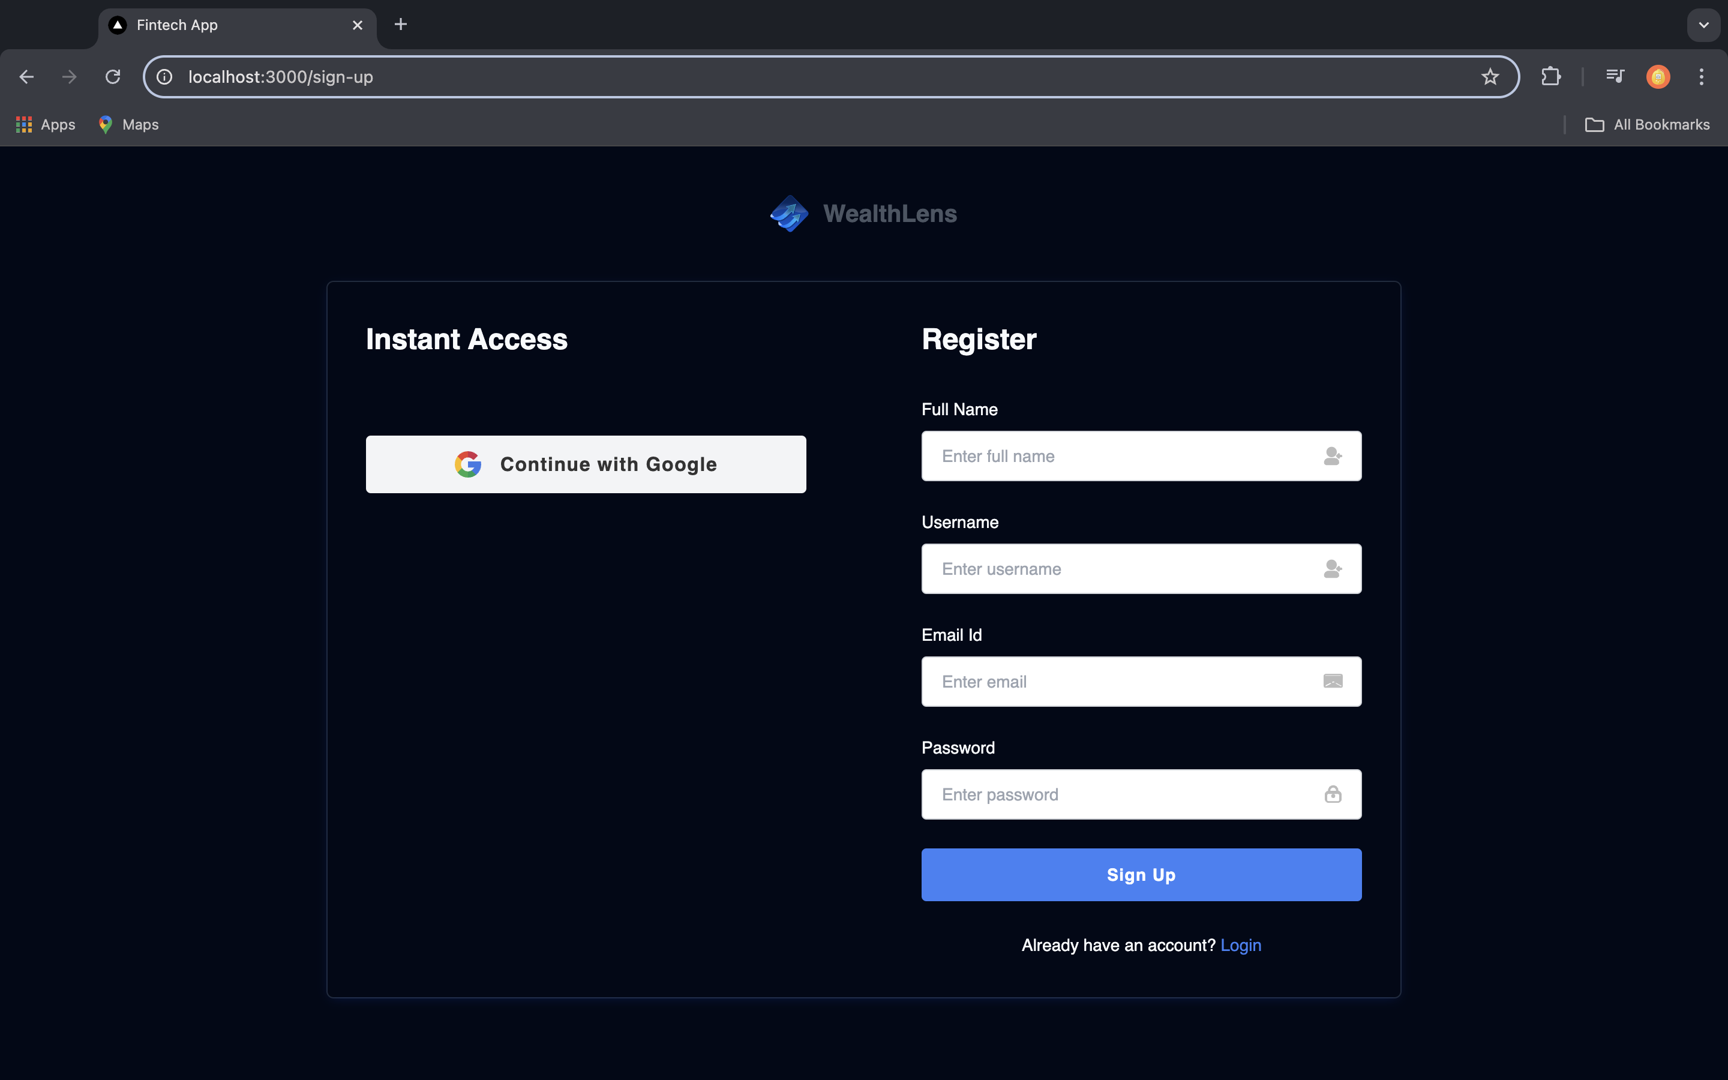Expand the tab search dropdown arrow

point(1703,25)
